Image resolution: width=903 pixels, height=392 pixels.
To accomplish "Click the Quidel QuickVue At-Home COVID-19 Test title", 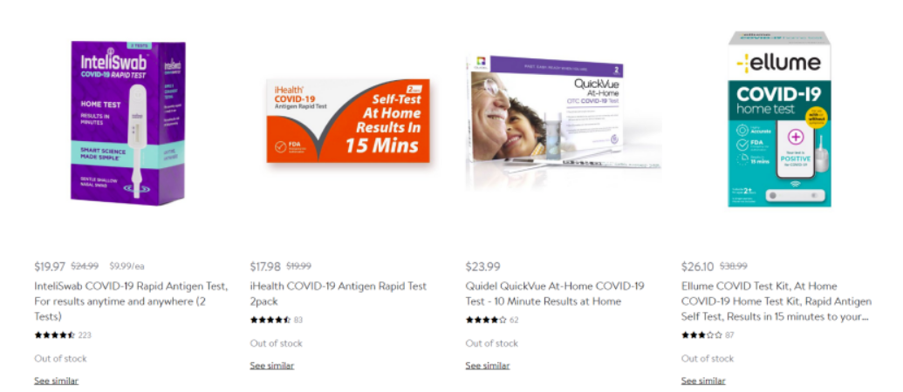I will point(555,294).
